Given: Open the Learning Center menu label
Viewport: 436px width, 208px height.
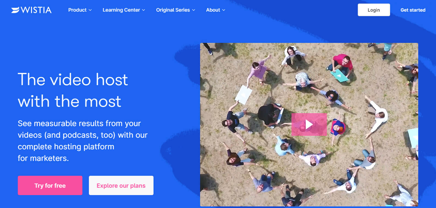Looking at the screenshot, I should click(x=121, y=10).
